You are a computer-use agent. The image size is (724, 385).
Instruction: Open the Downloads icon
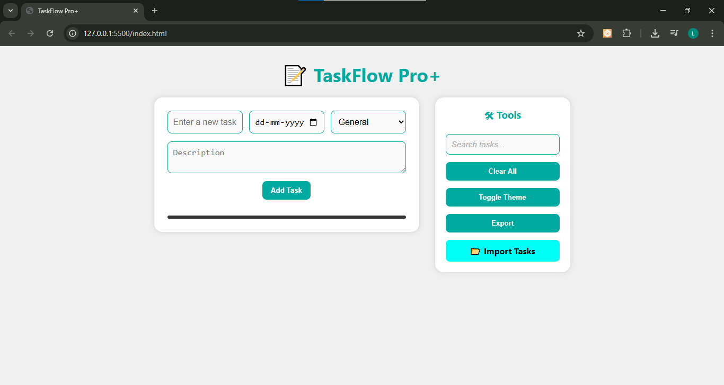(x=655, y=33)
